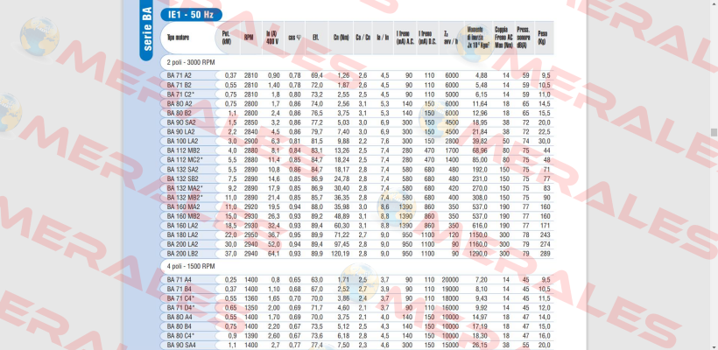Click the '4 poli - 1500 RPM' section heading
The height and width of the screenshot is (350, 718).
(x=191, y=266)
